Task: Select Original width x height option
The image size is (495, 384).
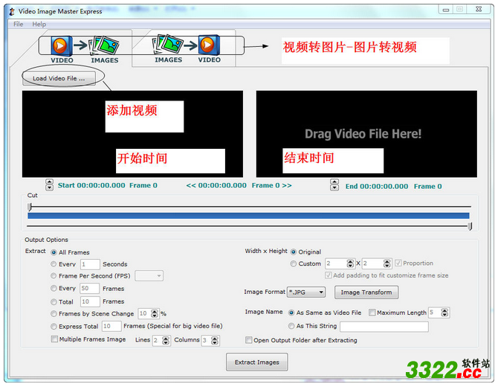Action: click(x=294, y=252)
